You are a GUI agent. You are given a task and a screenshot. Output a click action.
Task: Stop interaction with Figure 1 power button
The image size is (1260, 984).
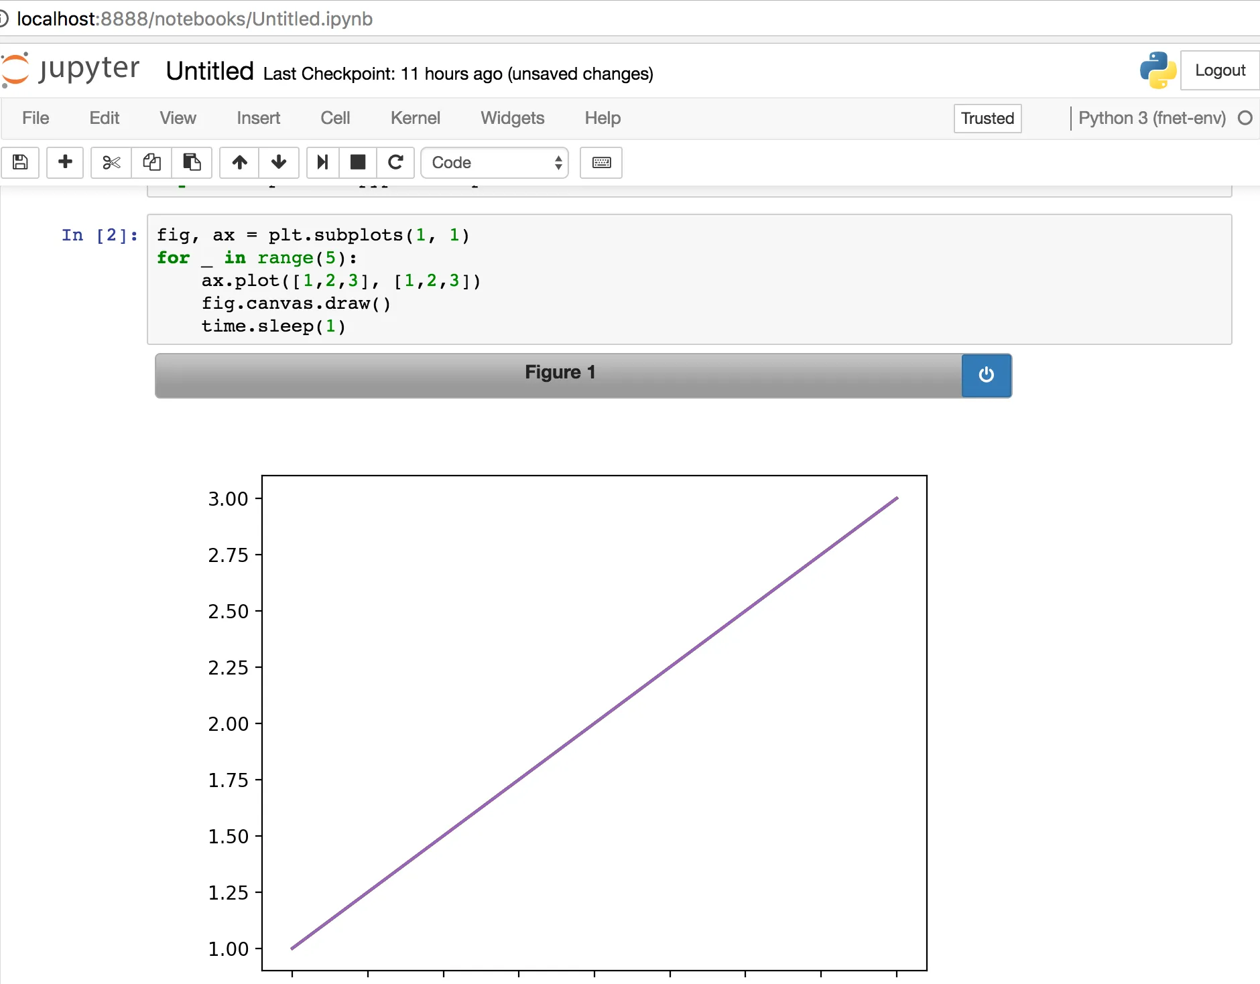(986, 375)
